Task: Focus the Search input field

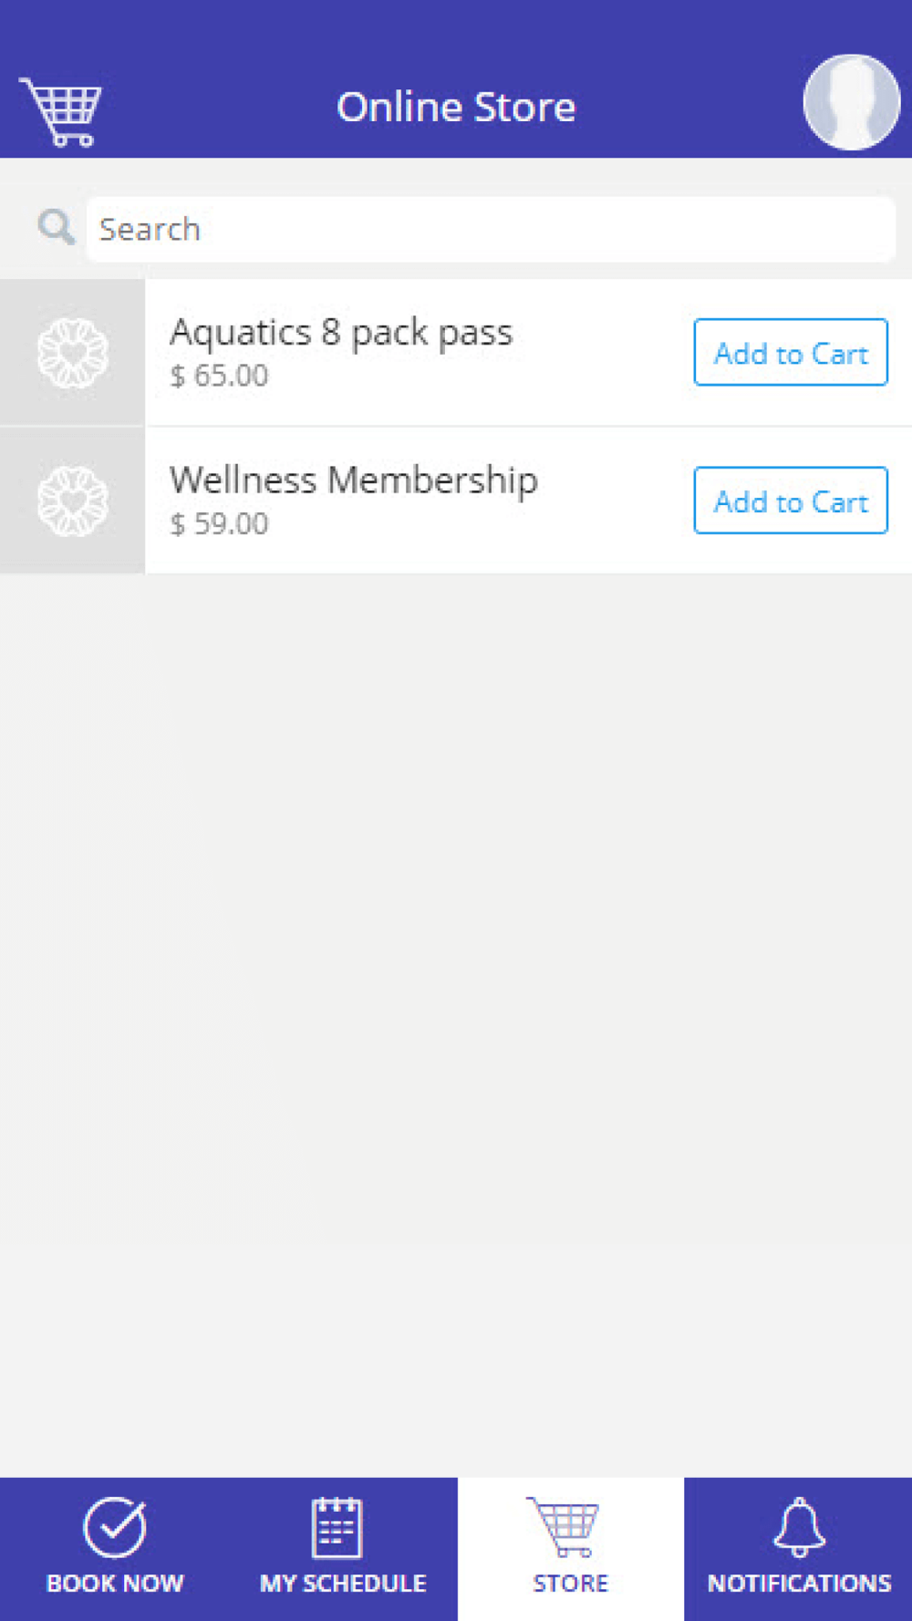Action: point(491,229)
